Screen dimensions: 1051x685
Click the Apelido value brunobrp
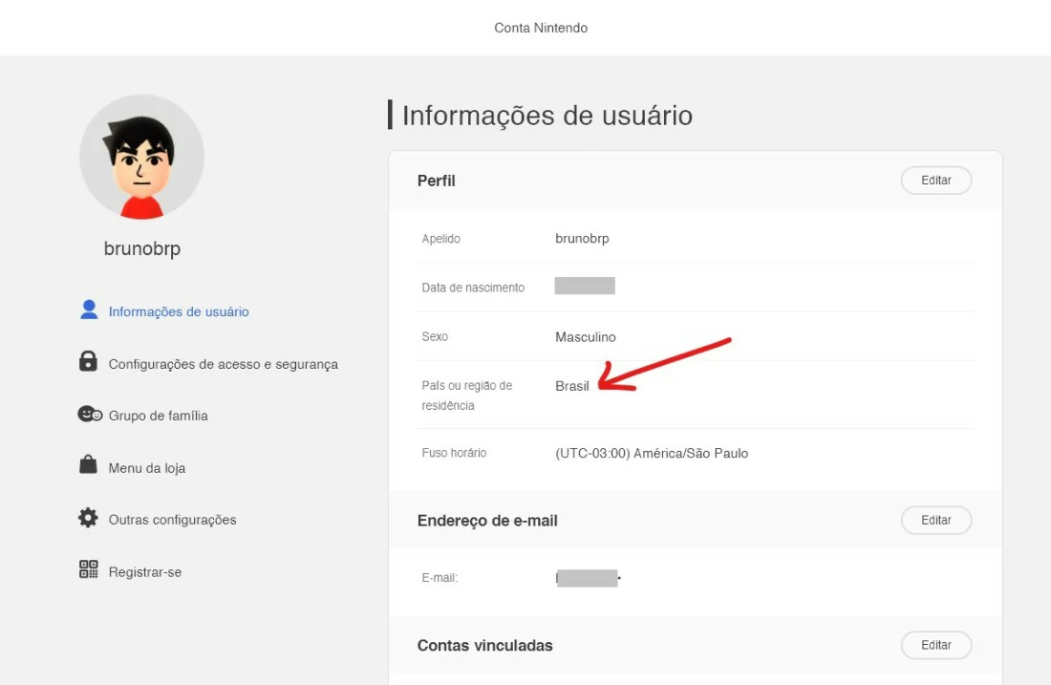582,239
